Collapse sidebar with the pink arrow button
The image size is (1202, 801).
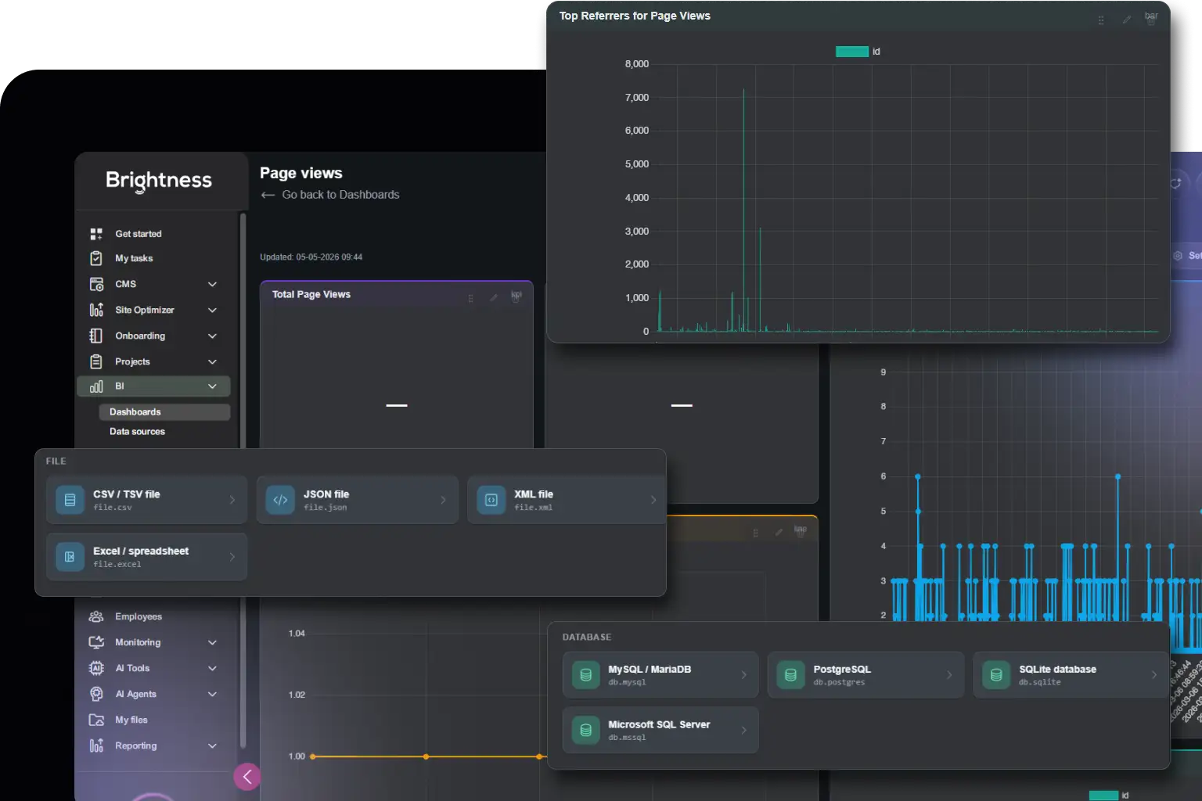(x=247, y=777)
